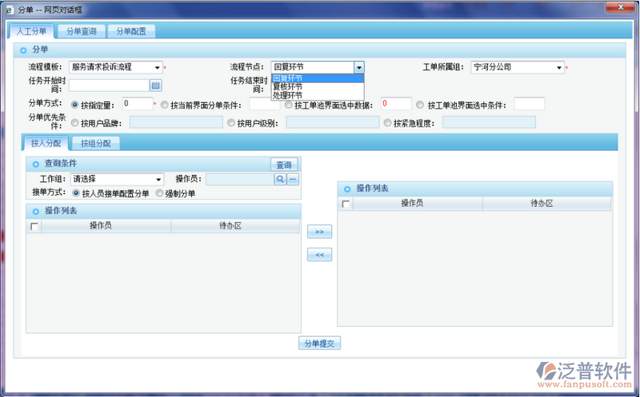Click the 按工单池界面选中条件 input field
The width and height of the screenshot is (640, 397).
[530, 104]
